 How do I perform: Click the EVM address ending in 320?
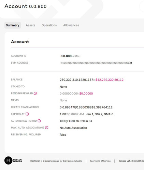click(96, 63)
